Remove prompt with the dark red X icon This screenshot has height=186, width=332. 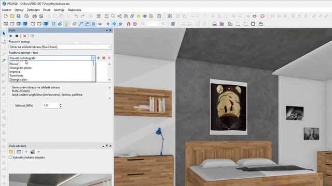(x=104, y=58)
